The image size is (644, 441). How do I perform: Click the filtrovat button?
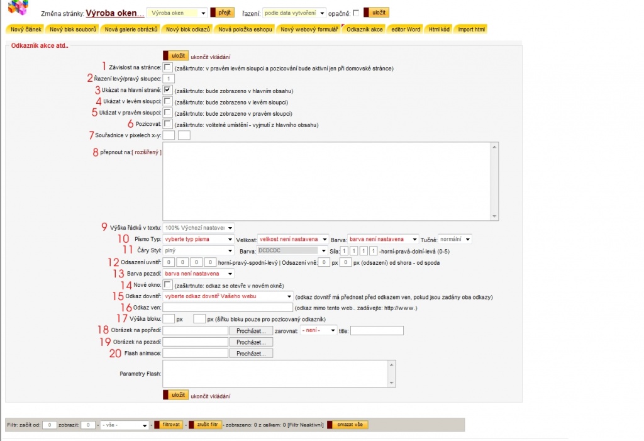[x=169, y=425]
